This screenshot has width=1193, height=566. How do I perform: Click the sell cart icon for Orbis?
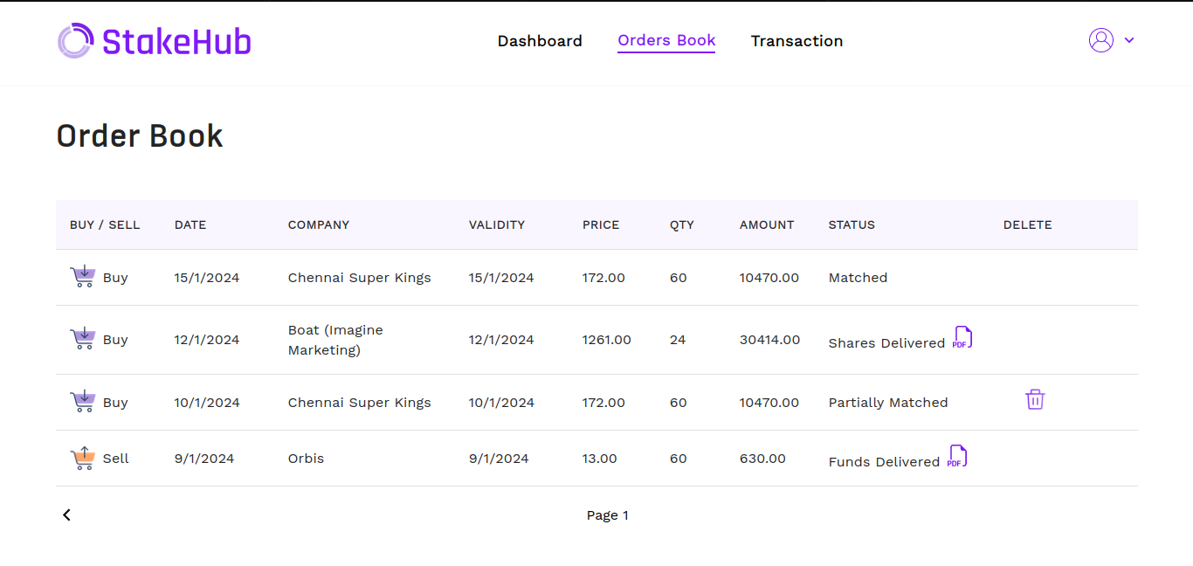[x=83, y=458]
